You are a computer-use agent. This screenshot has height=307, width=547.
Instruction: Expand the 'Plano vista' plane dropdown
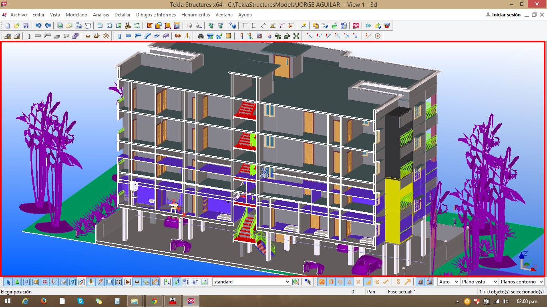(495, 282)
